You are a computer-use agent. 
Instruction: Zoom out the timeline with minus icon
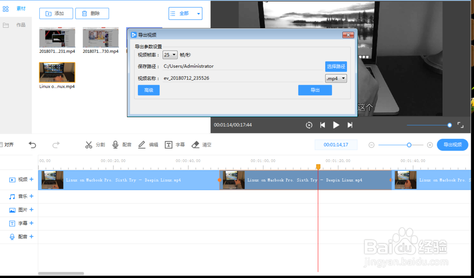[x=372, y=145]
